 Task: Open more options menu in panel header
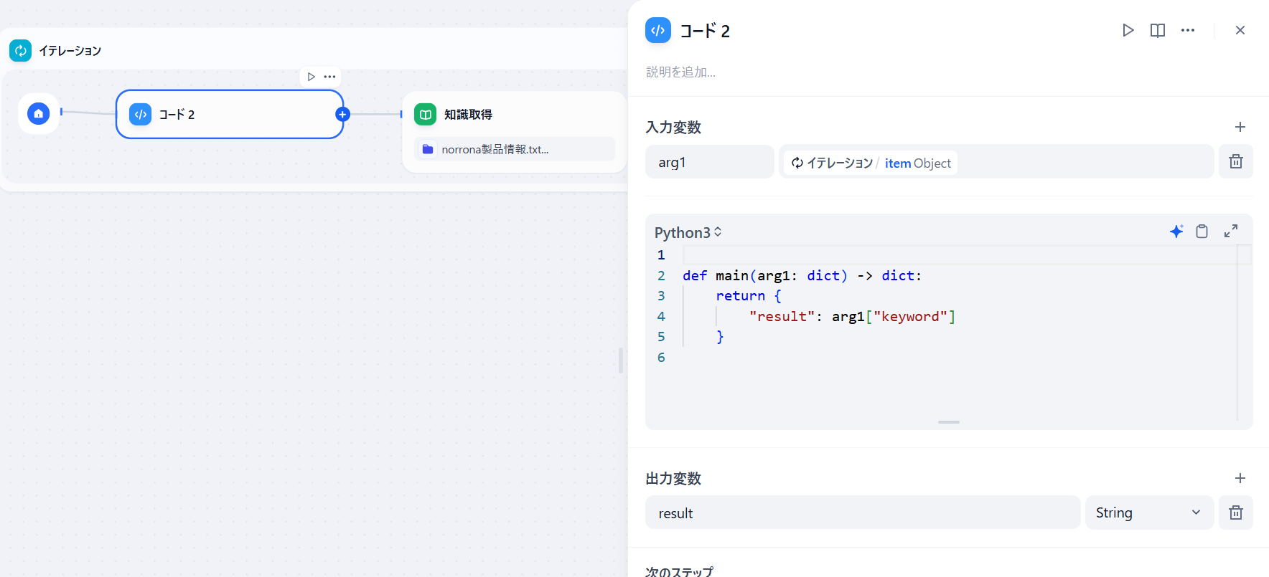(1188, 30)
